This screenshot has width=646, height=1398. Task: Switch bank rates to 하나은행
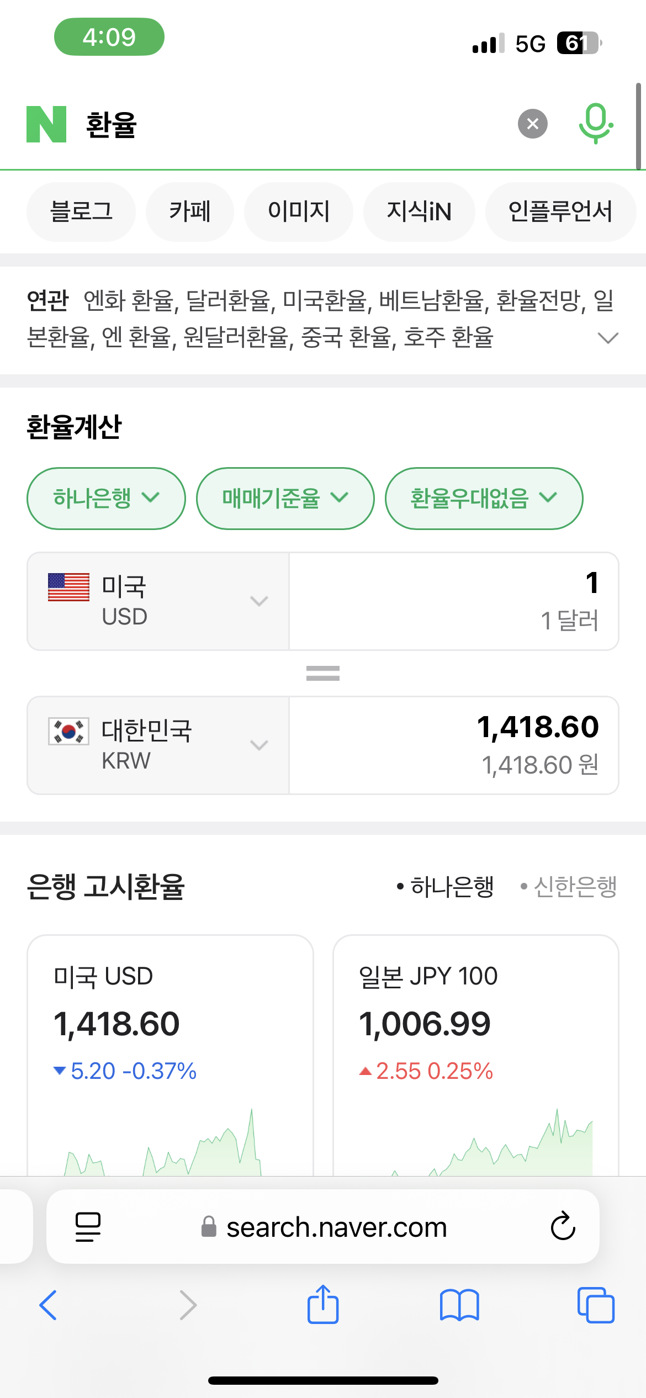(446, 887)
